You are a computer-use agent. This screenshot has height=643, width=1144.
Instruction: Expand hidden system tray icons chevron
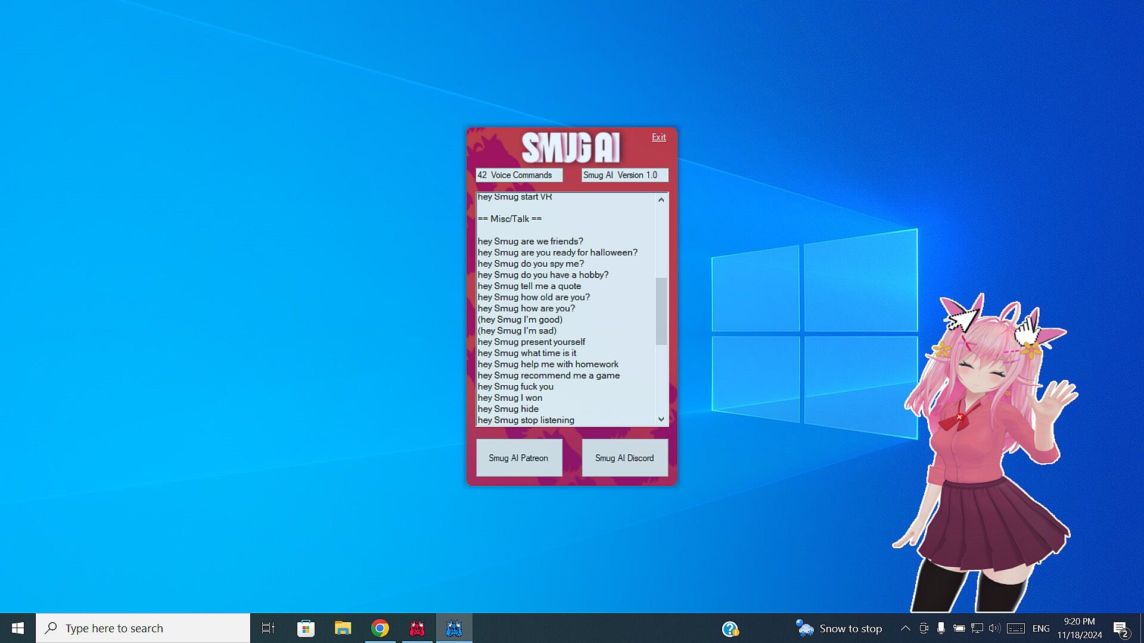coord(905,628)
